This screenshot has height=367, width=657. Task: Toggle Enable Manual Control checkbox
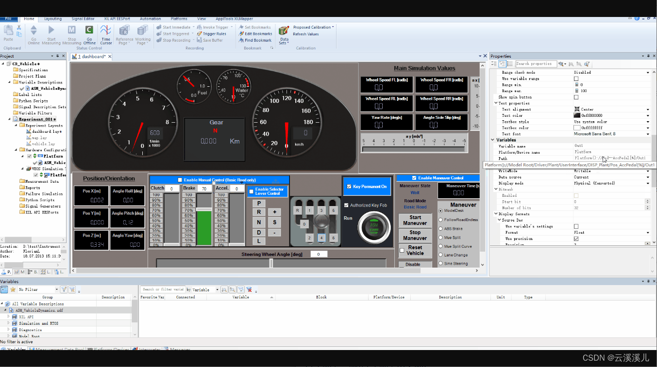tap(180, 180)
